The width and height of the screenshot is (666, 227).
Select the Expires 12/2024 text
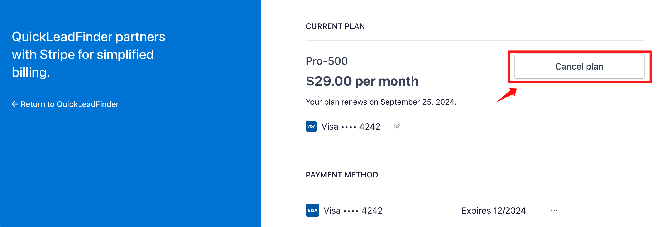(494, 211)
